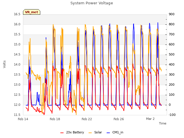Viewport: 184px width, 138px height.
Task: Click the 300 right axis value
Action: (x=172, y=75)
